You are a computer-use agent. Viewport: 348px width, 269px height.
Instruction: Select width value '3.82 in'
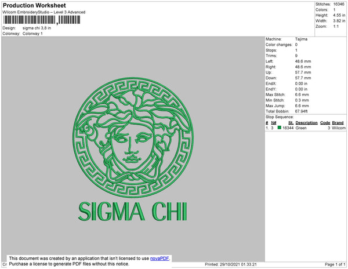tap(339, 21)
